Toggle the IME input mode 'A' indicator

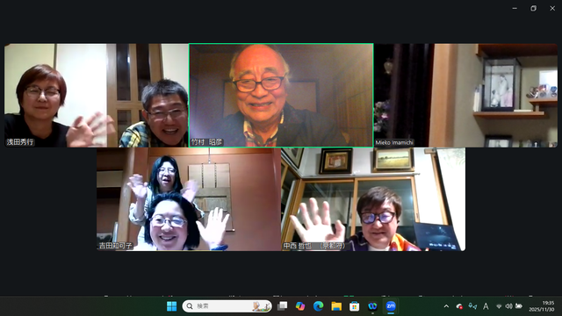[486, 306]
